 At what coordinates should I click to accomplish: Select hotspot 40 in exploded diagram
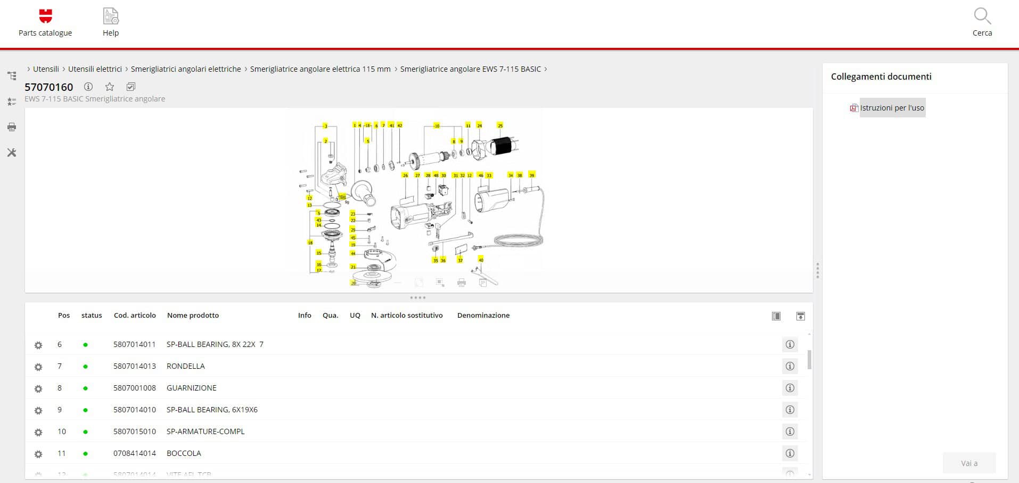481,260
